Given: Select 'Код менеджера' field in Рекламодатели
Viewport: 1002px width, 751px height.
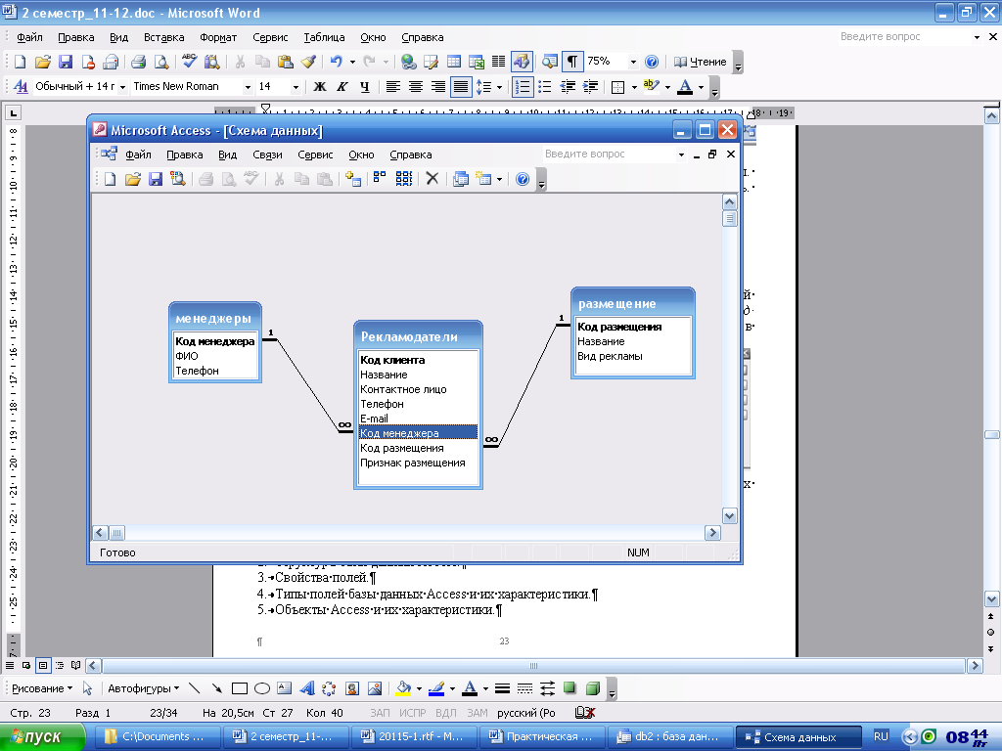Looking at the screenshot, I should point(418,433).
